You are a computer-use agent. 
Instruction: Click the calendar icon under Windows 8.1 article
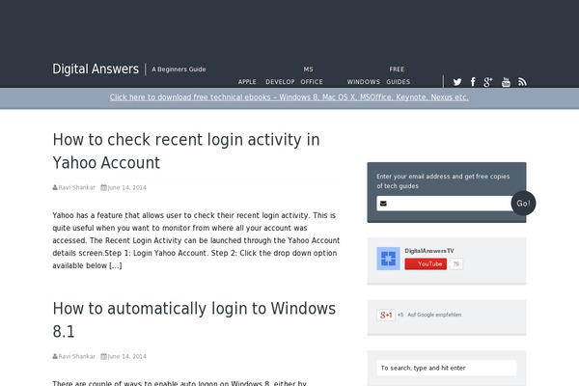[104, 356]
